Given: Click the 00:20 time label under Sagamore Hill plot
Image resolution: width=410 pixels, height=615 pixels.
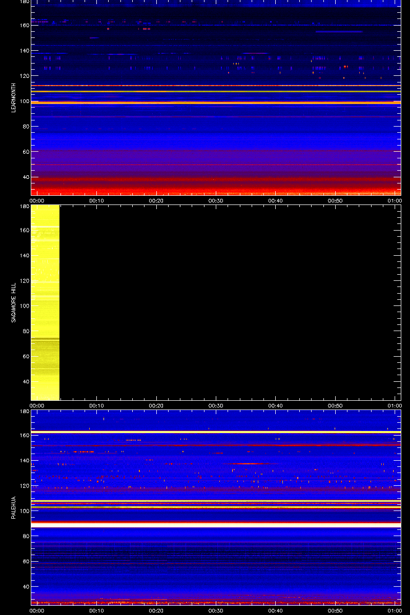Looking at the screenshot, I should 156,405.
